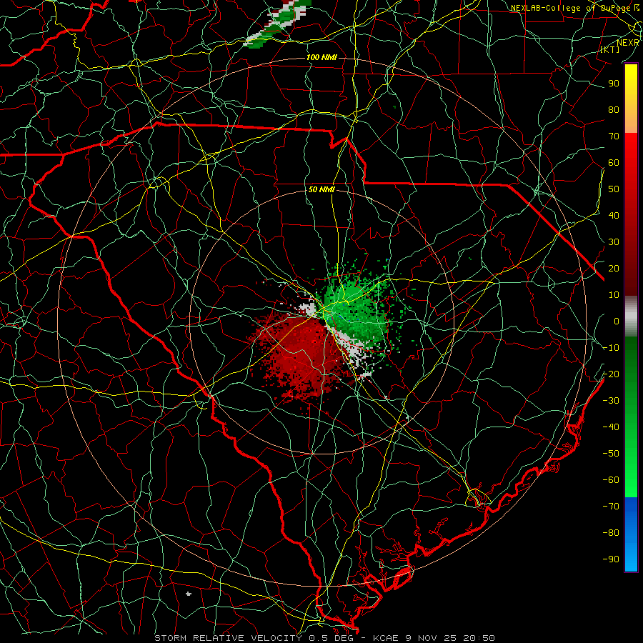The height and width of the screenshot is (643, 643).
Task: Click the '-80' velocity legend label
Action: (x=611, y=533)
